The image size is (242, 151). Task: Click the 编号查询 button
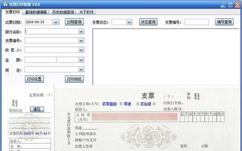coord(224,22)
